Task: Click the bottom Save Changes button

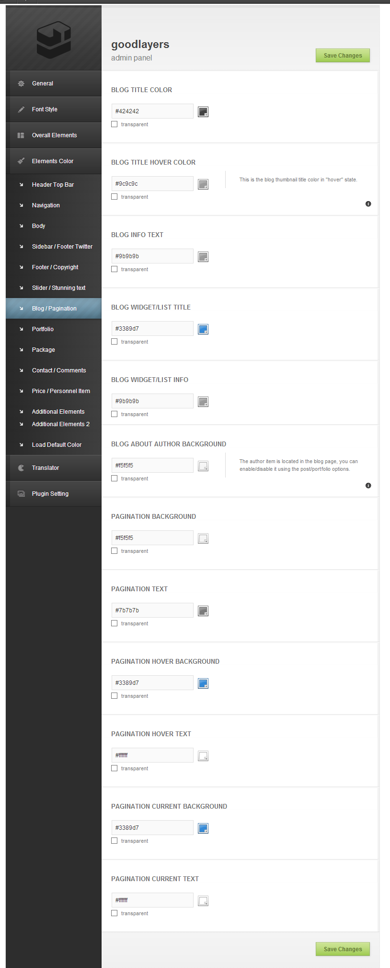Action: (343, 949)
